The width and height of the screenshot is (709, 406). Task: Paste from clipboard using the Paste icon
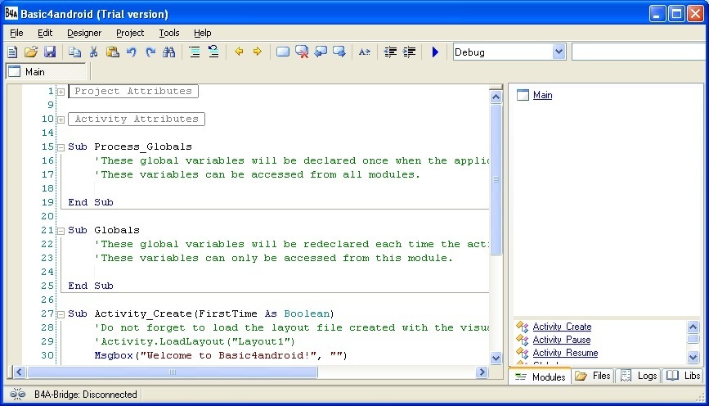point(113,52)
